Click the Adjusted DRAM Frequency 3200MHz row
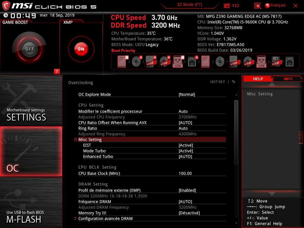The height and width of the screenshot is (228, 304). coord(152,207)
